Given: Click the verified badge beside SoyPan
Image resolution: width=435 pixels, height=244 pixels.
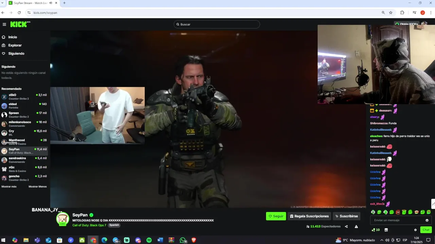Looking at the screenshot, I should point(91,215).
